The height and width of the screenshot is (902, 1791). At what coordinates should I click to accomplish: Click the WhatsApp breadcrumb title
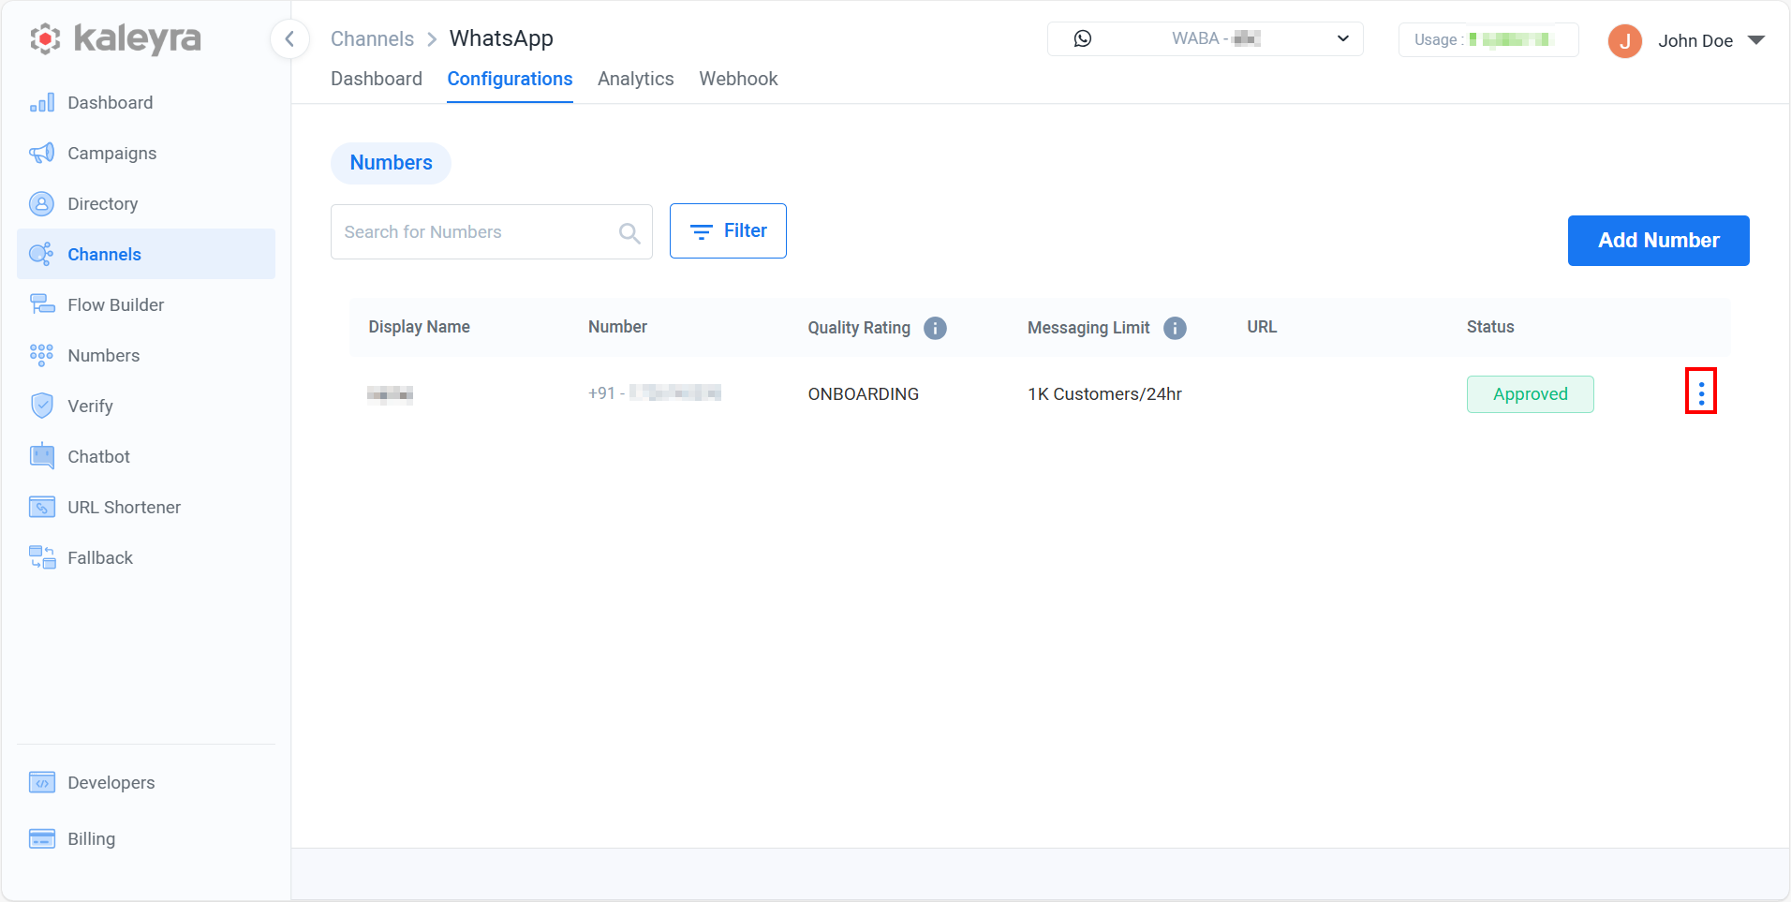tap(501, 38)
